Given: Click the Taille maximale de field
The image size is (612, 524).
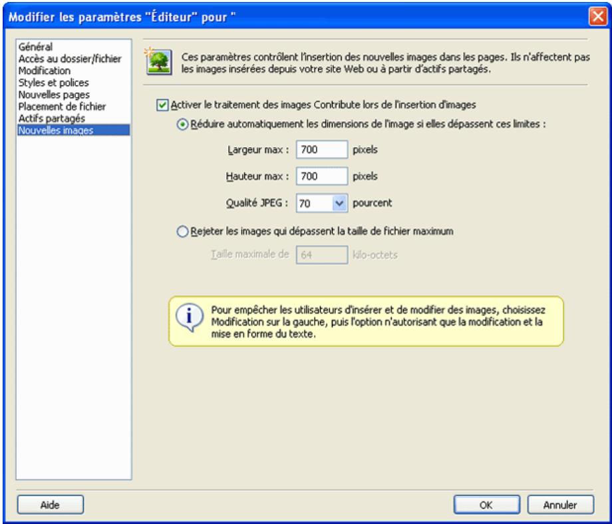Looking at the screenshot, I should pos(322,255).
